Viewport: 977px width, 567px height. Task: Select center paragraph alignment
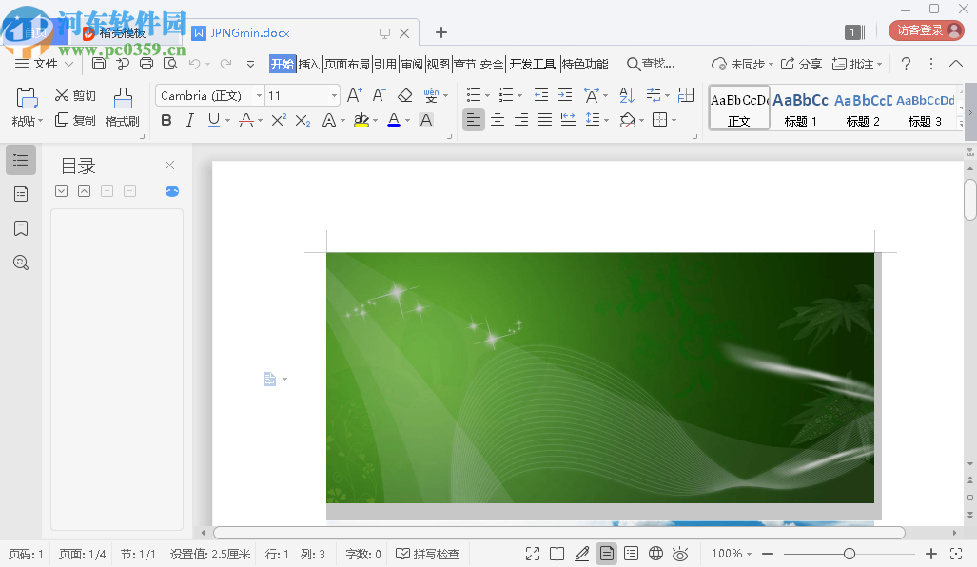pyautogui.click(x=498, y=120)
